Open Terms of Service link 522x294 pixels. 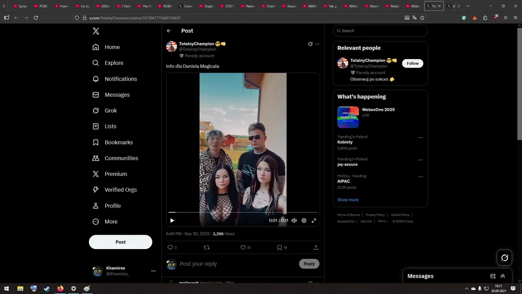pos(348,215)
